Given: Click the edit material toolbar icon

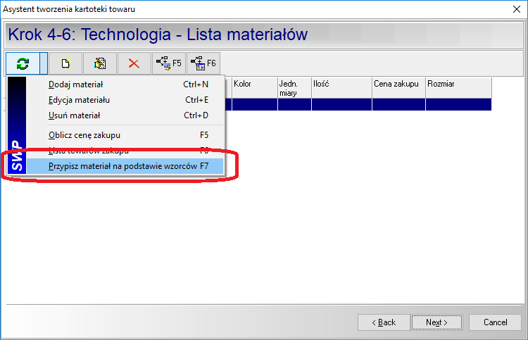Looking at the screenshot, I should (x=100, y=63).
